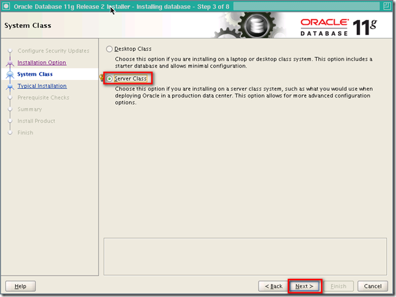
Task: Click the Summary step label
Action: tap(29, 109)
